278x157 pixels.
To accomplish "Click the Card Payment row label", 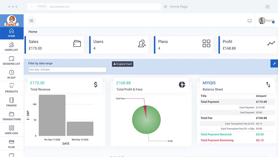I will click(247, 112).
